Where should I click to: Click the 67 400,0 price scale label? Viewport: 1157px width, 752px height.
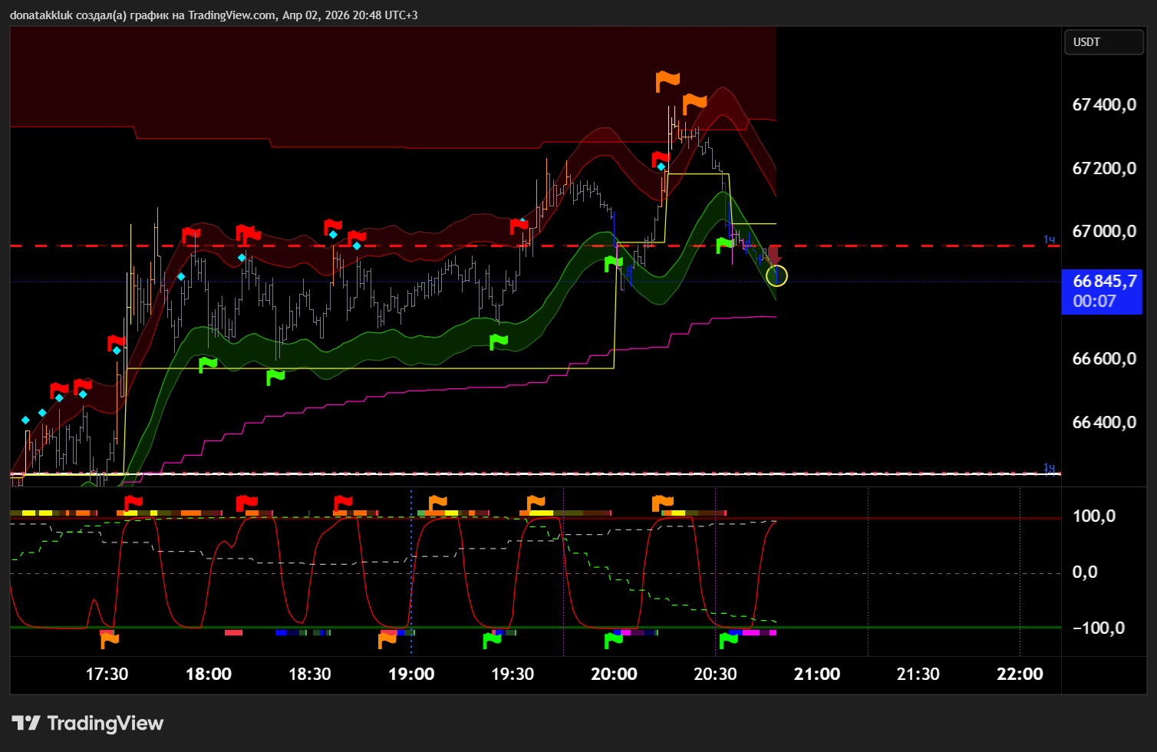pyautogui.click(x=1104, y=104)
